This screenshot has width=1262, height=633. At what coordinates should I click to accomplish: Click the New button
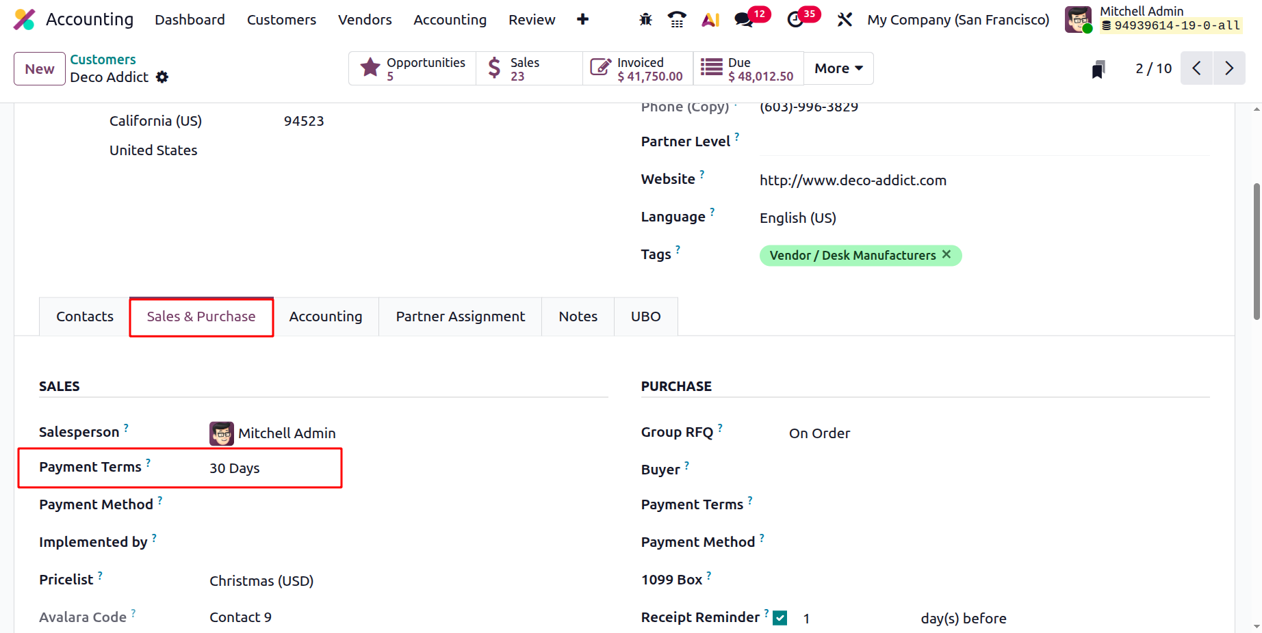click(40, 69)
